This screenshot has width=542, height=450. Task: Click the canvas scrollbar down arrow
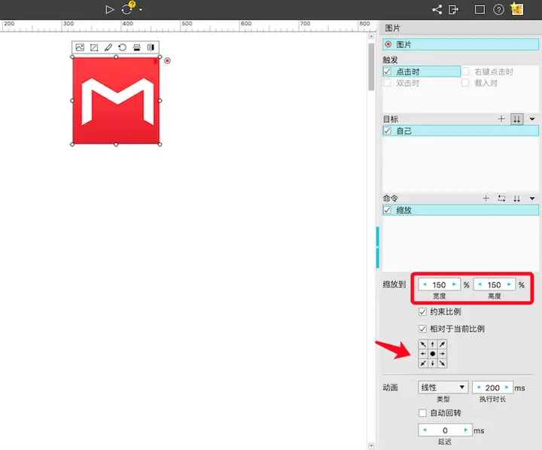click(371, 445)
